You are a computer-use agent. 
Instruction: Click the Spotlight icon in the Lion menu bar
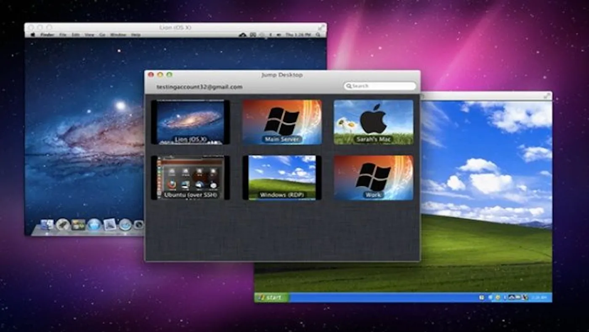click(319, 35)
